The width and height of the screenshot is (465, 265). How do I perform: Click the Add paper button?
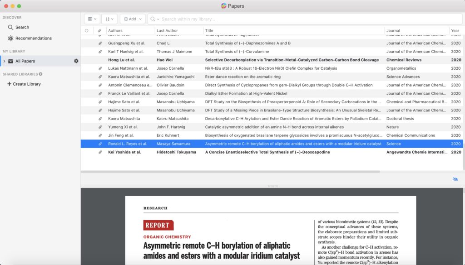tap(133, 19)
